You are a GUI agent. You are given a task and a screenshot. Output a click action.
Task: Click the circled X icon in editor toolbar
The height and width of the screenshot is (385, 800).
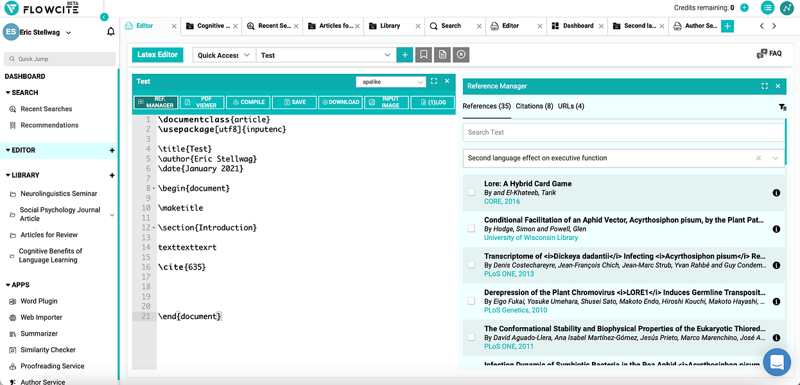(461, 55)
